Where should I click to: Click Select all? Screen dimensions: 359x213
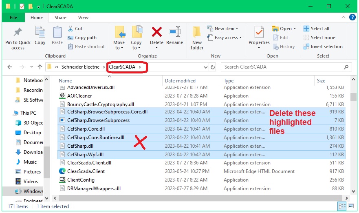pyautogui.click(x=316, y=29)
